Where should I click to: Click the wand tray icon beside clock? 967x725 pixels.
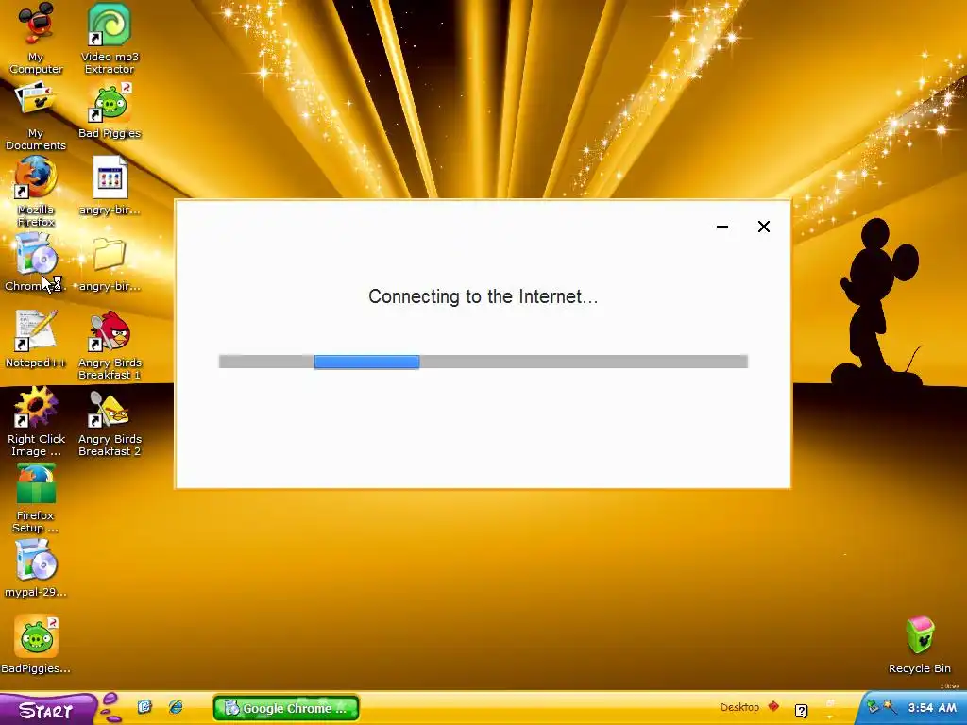tap(890, 706)
